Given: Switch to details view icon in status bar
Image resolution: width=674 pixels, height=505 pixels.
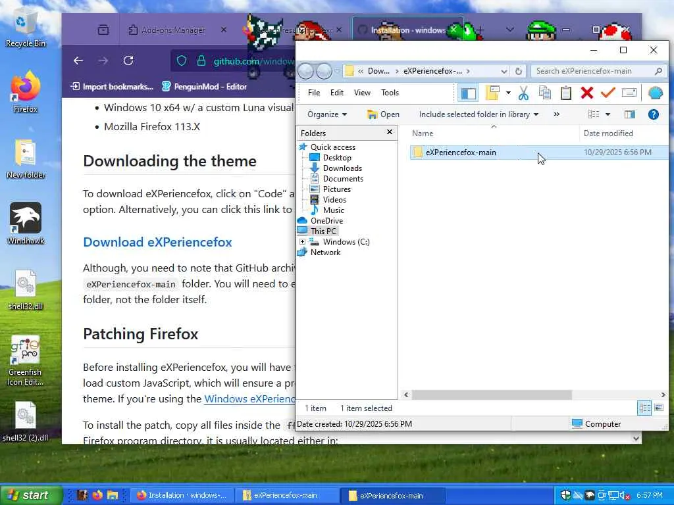Looking at the screenshot, I should (644, 408).
